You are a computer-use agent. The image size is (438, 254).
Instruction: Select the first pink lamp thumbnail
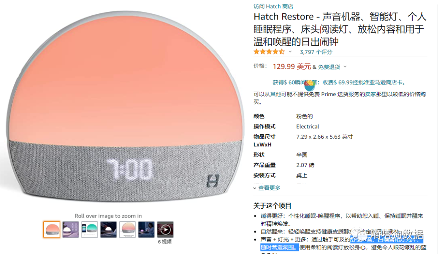[x=52, y=229]
